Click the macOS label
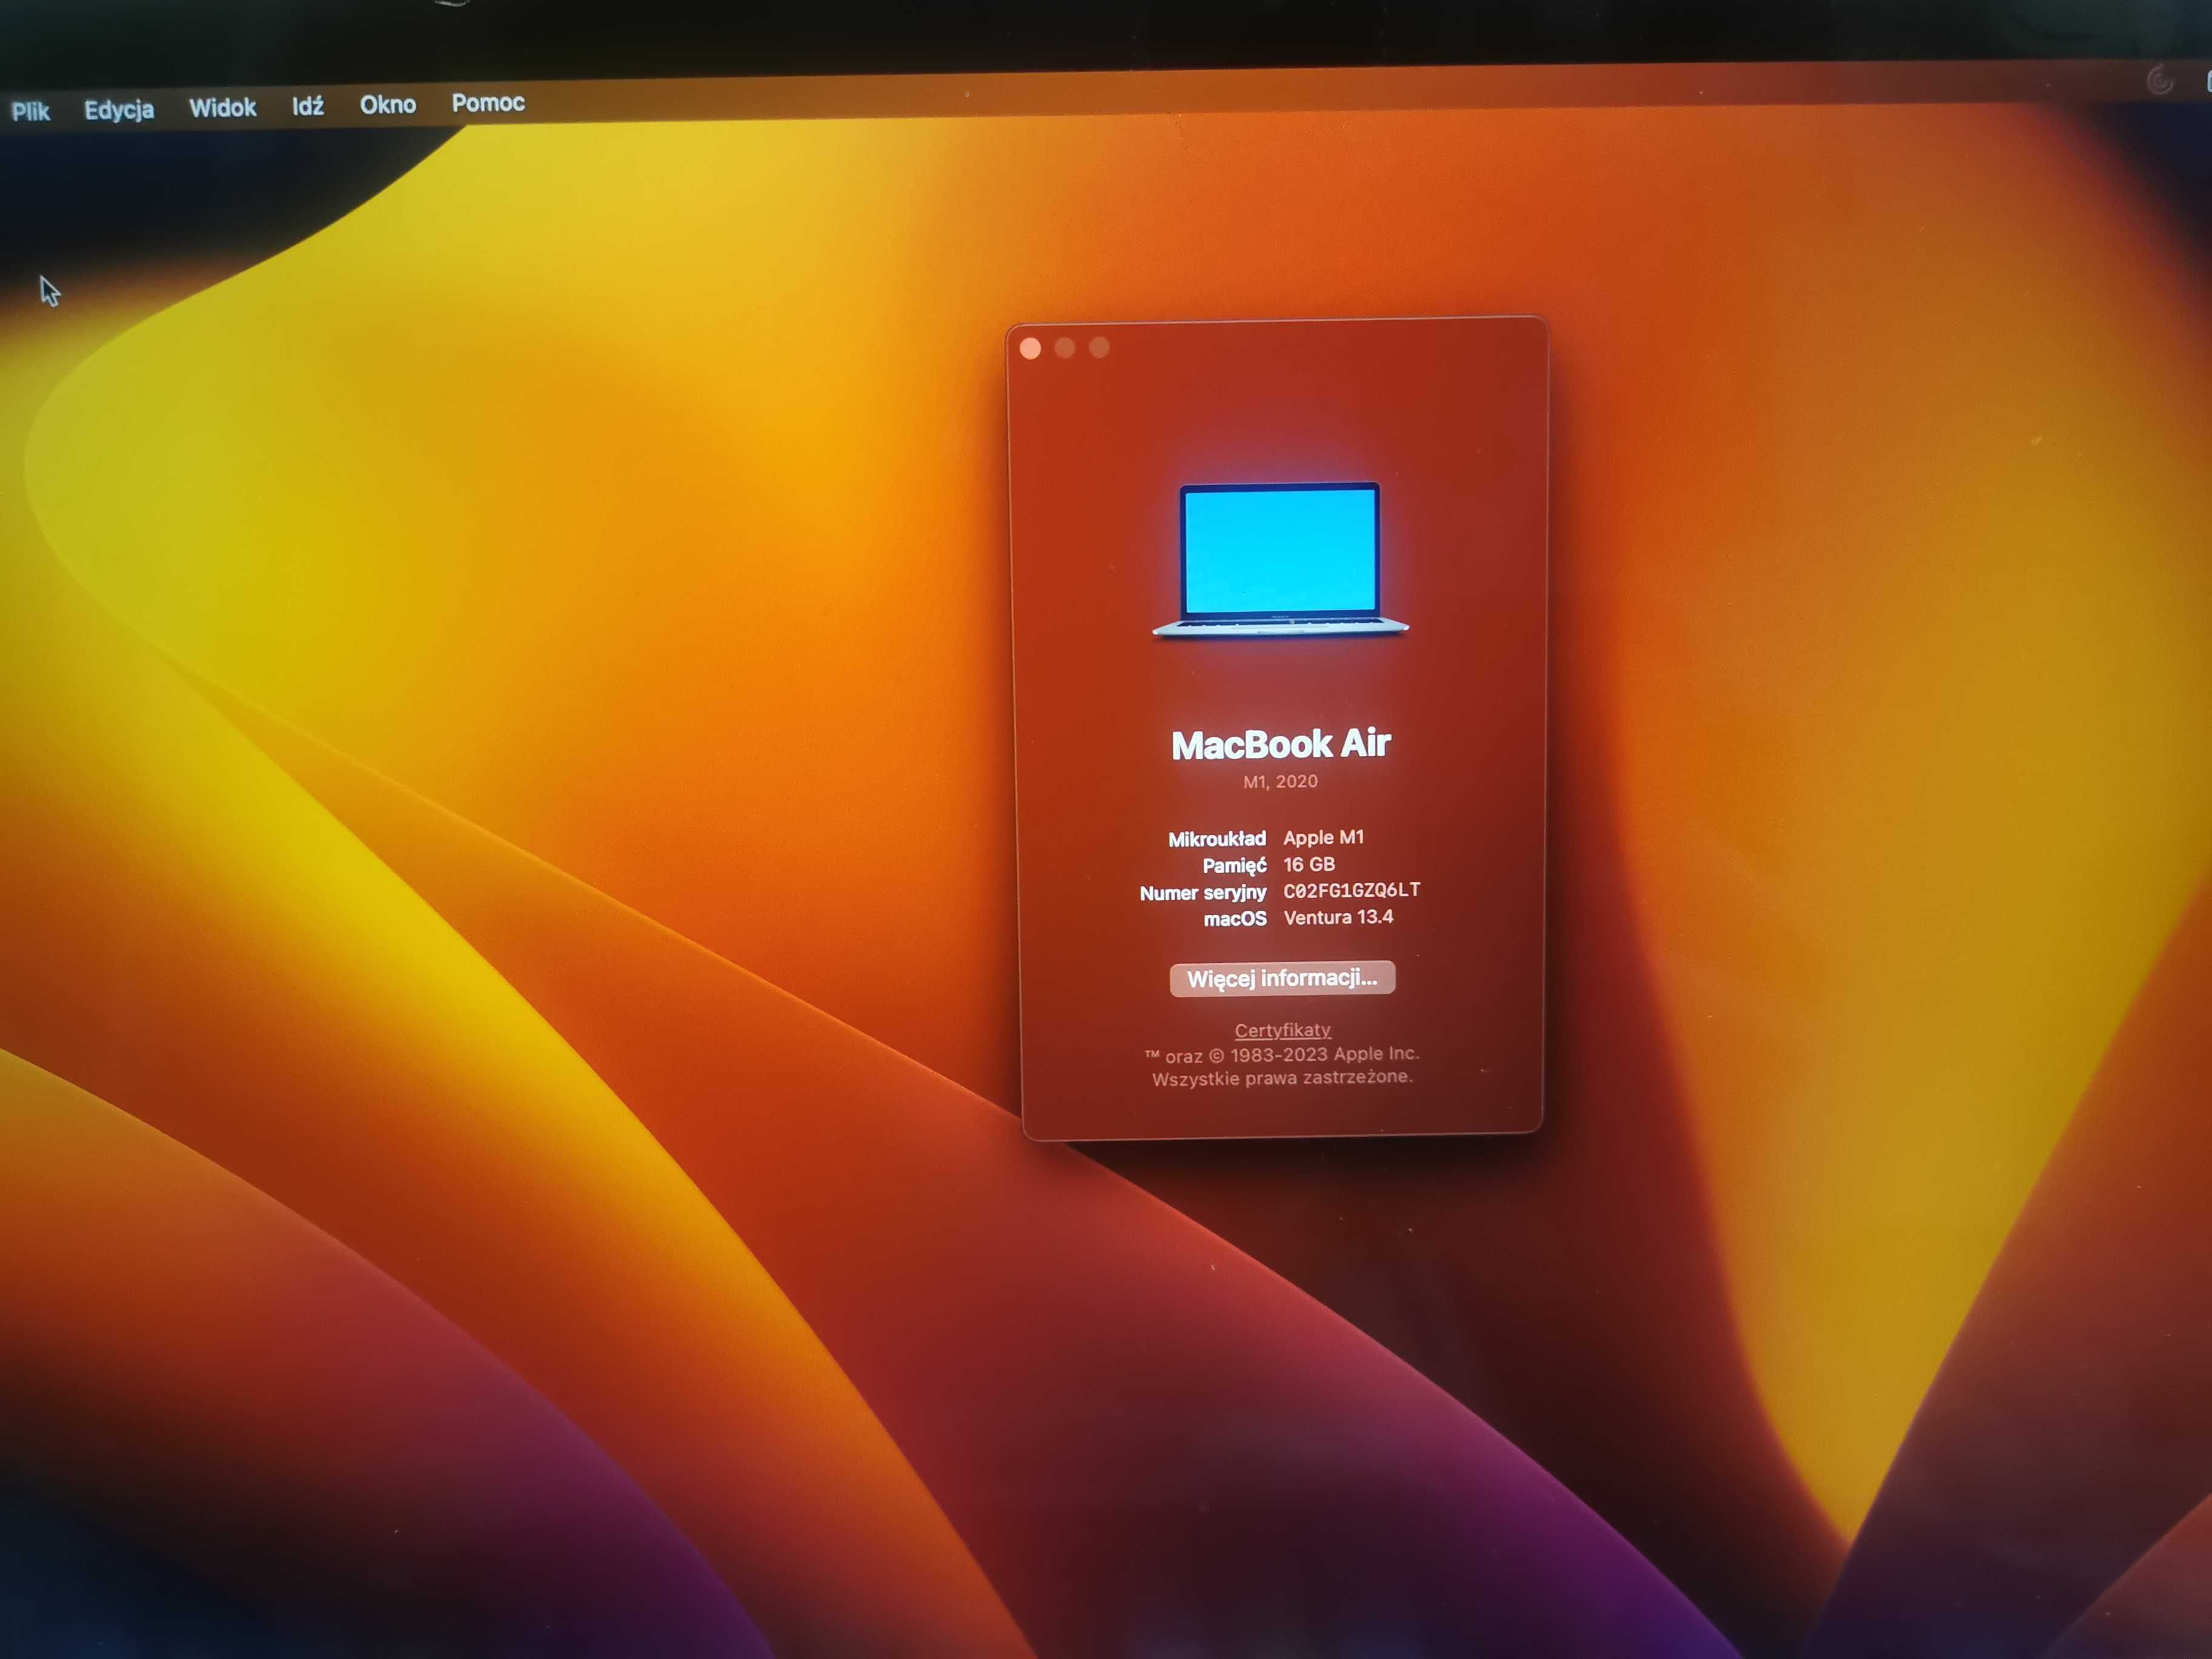 click(x=1235, y=919)
